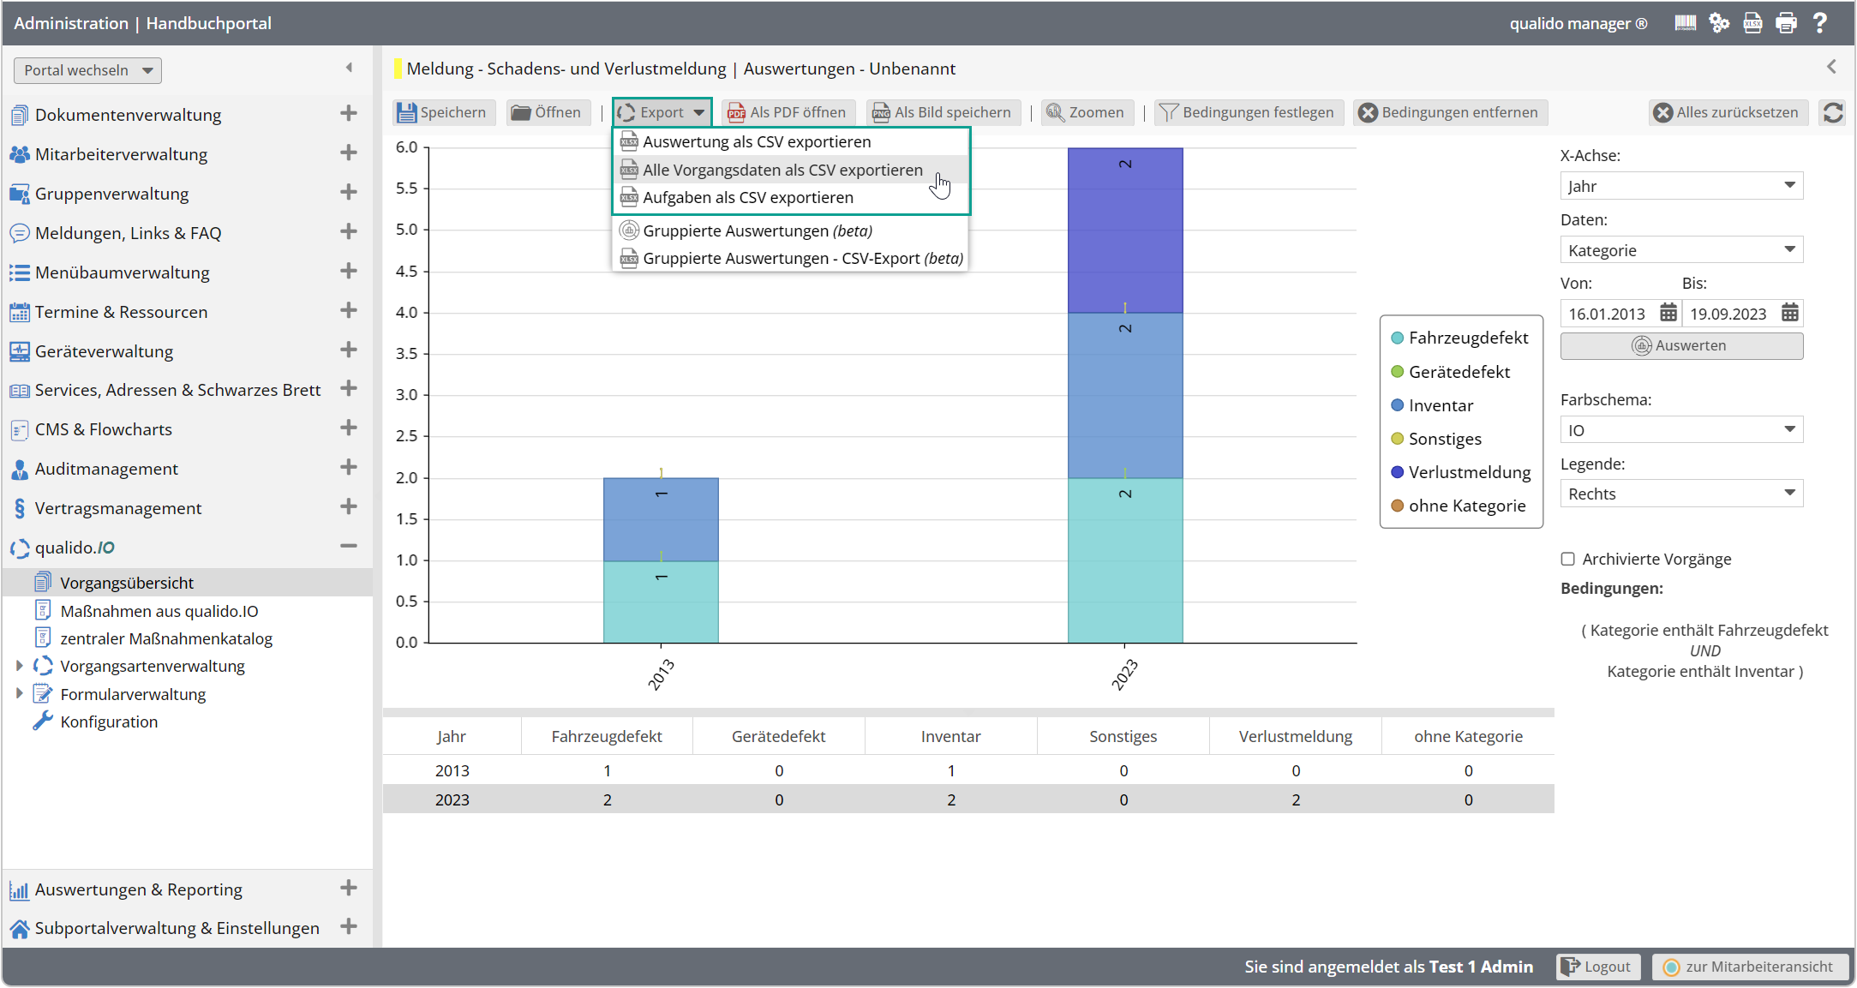Expand the Vorgangsartenverwaltung tree entry
Image resolution: width=1857 pixels, height=988 pixels.
coord(21,666)
